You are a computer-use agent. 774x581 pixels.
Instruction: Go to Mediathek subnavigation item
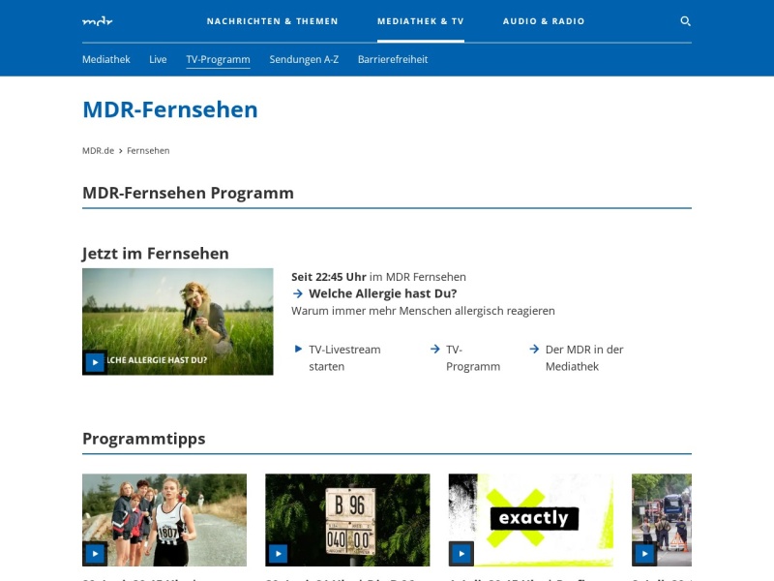pos(106,59)
